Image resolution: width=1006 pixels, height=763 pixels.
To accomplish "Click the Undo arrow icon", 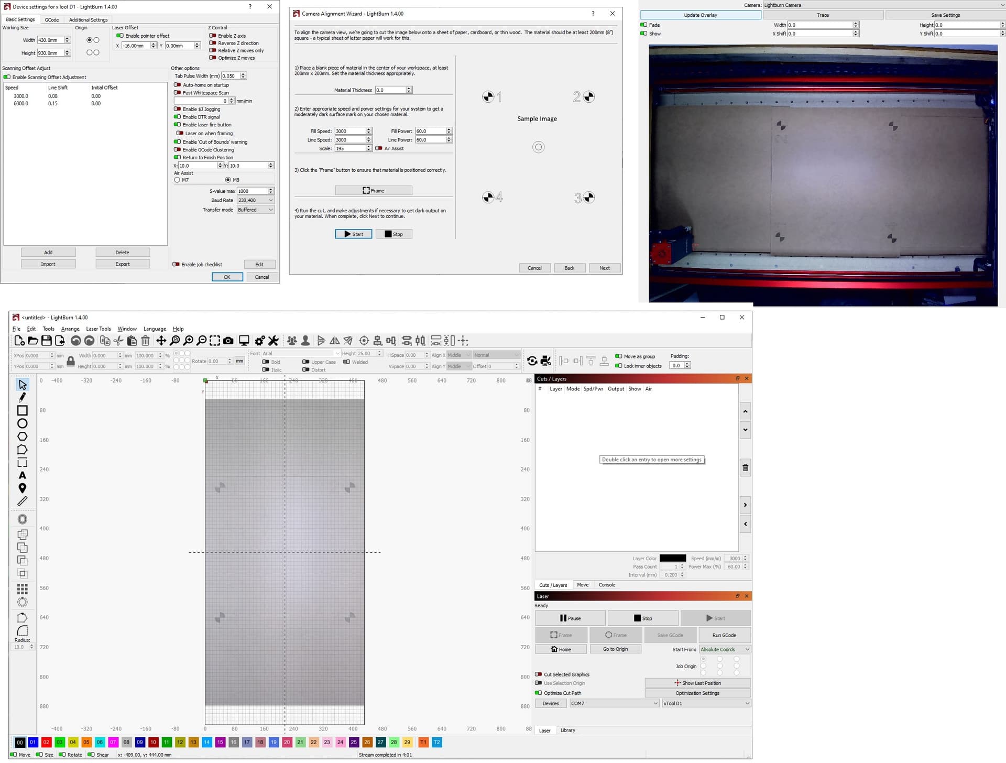I will pos(76,341).
